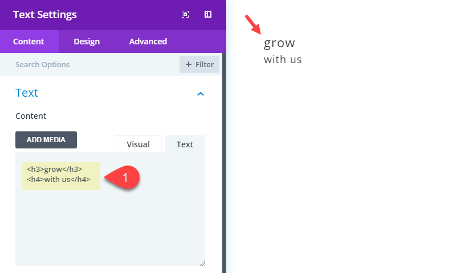Screen dimensions: 473x273
Task: Focus the Search Options field
Action: [x=91, y=64]
